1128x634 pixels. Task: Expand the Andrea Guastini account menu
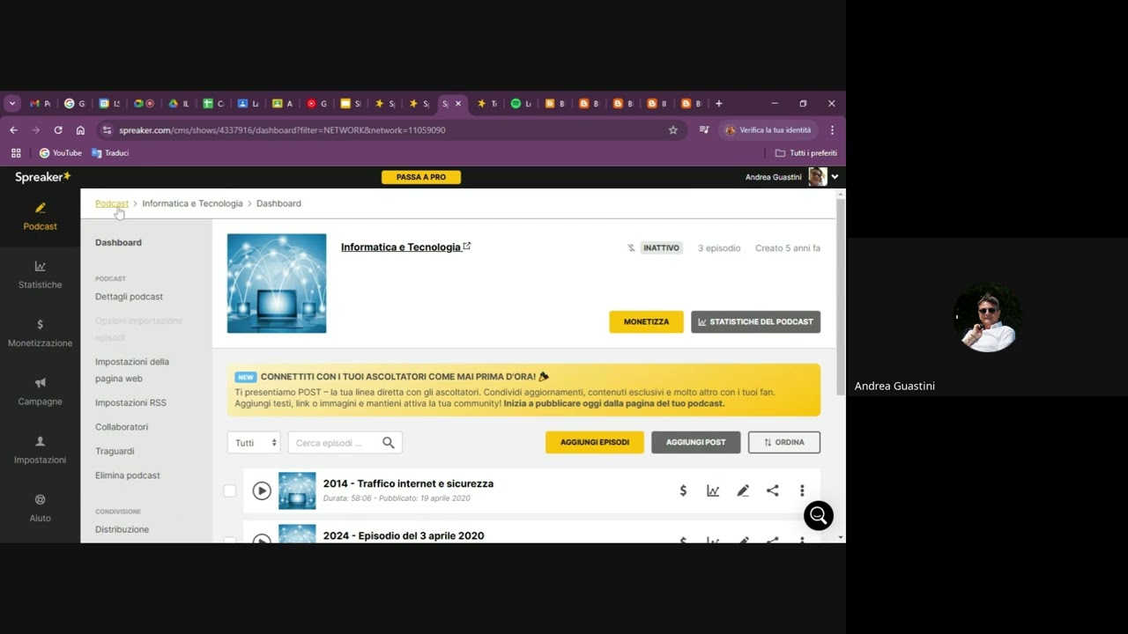point(835,177)
